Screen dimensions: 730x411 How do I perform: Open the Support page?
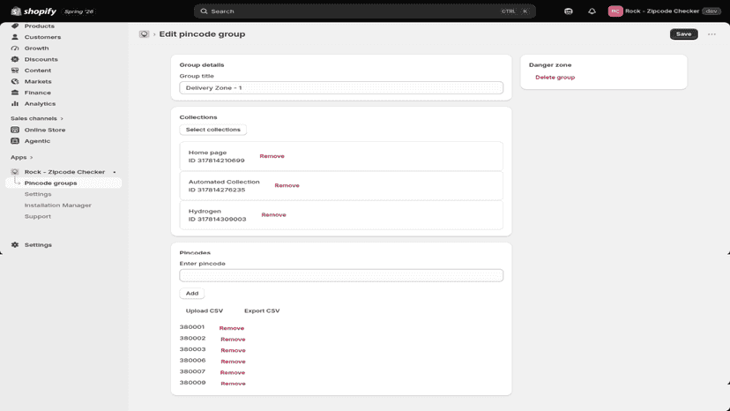pos(38,217)
